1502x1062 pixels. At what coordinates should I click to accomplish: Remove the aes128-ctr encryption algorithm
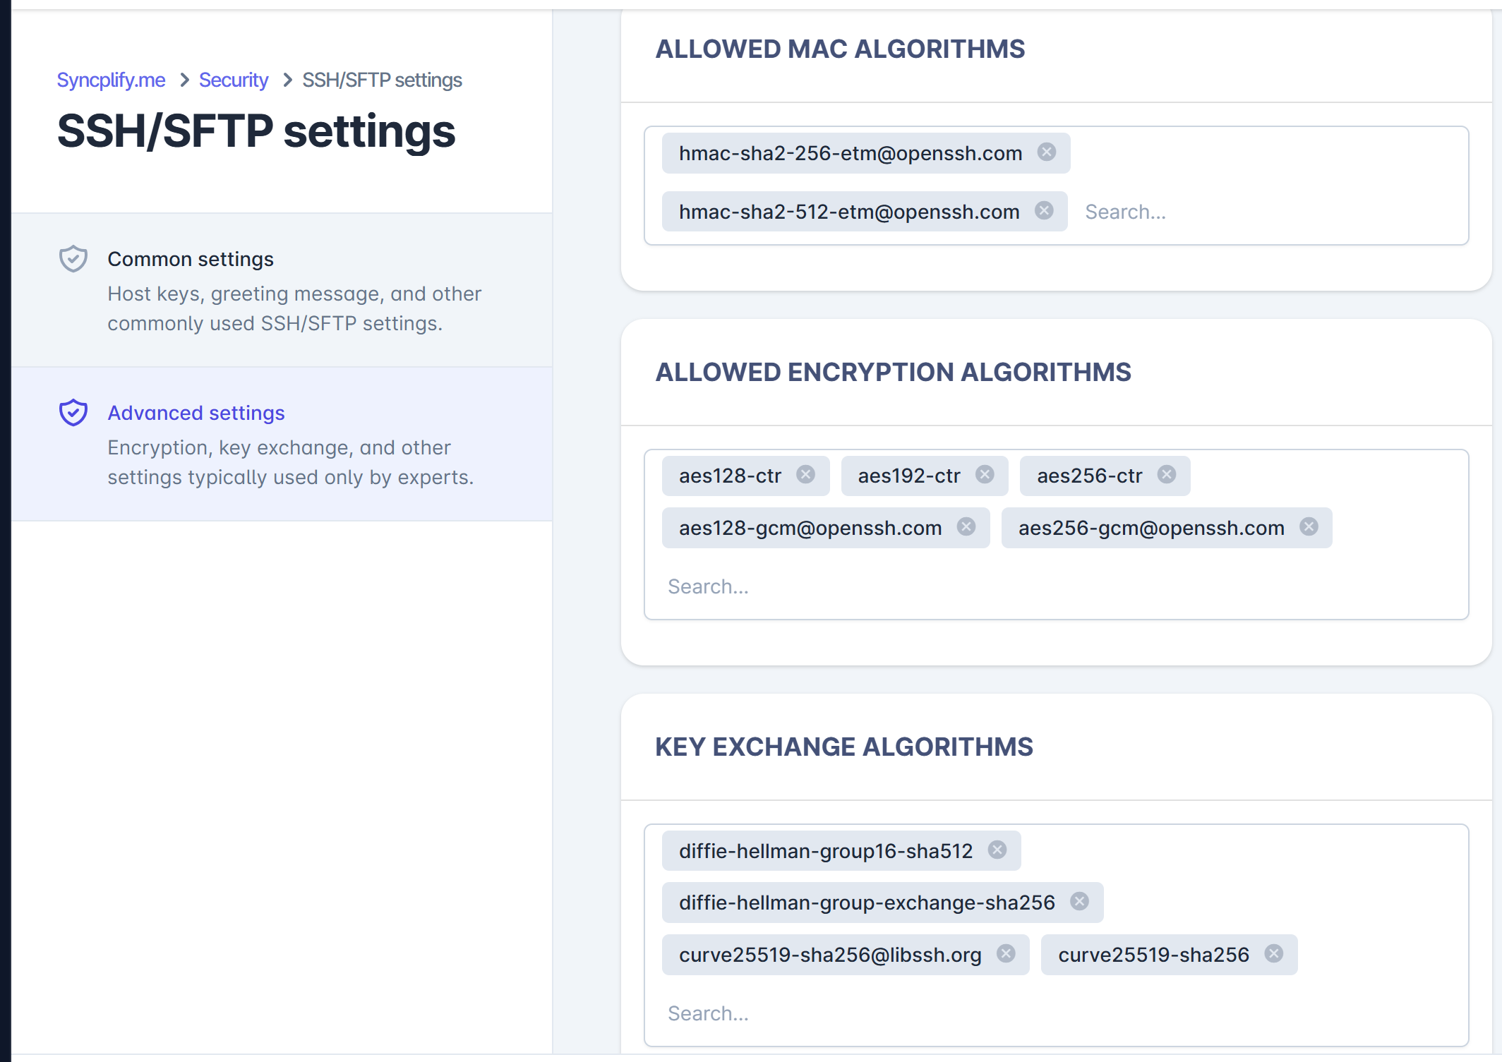pos(805,474)
